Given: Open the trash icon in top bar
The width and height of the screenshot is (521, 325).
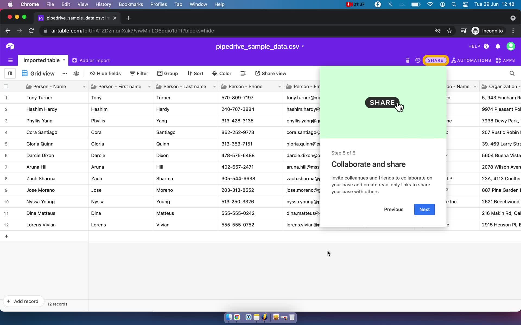Looking at the screenshot, I should [408, 60].
